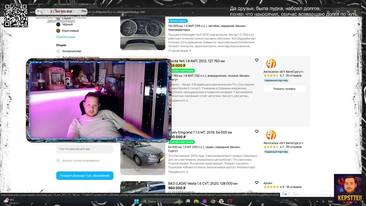Open Арсен seller profile
Screen dimensions: 366x206
coord(268,183)
